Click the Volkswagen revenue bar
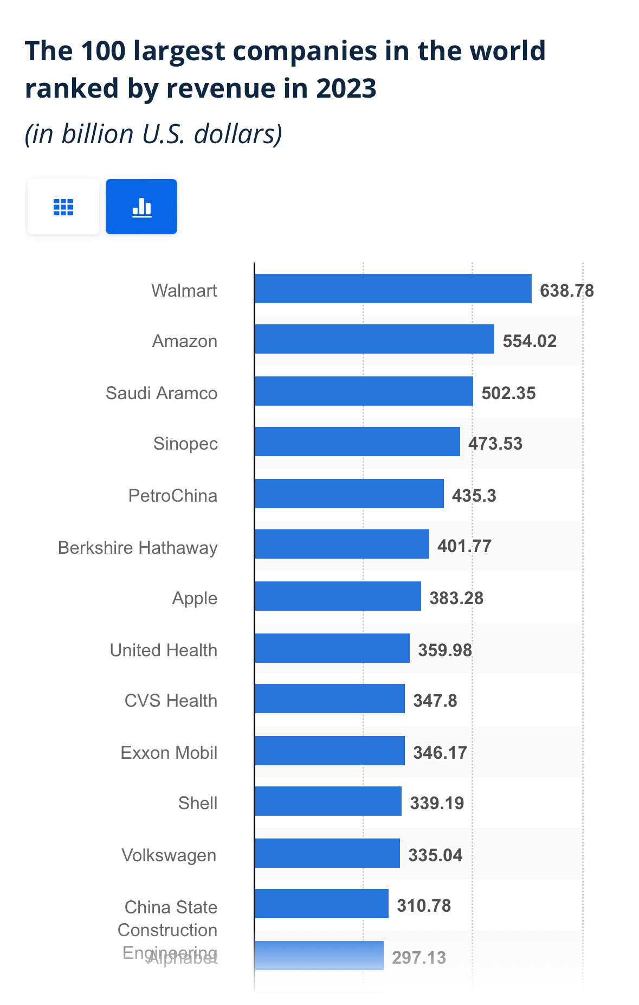 click(x=327, y=853)
